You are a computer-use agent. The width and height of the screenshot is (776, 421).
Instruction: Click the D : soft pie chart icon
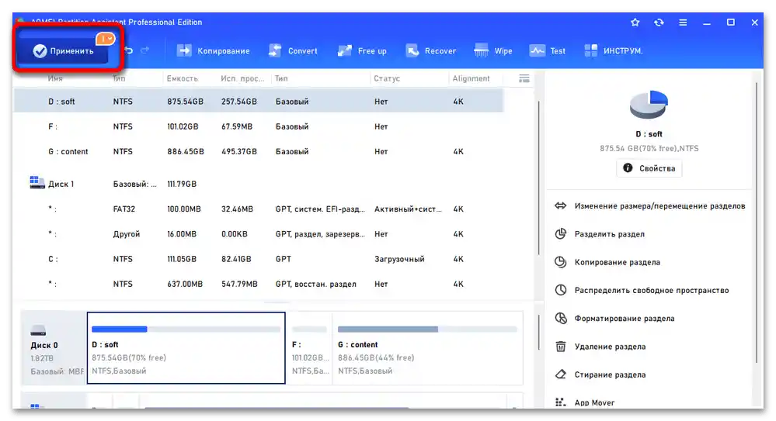pyautogui.click(x=649, y=105)
